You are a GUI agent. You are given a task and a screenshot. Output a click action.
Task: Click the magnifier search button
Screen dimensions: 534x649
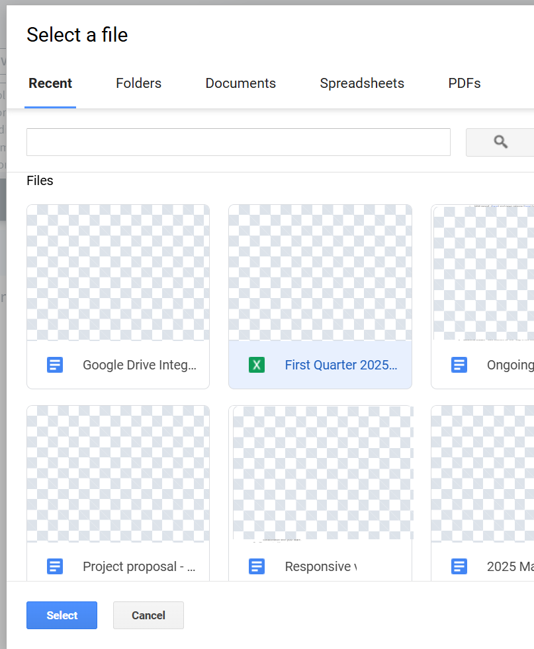[x=500, y=142]
